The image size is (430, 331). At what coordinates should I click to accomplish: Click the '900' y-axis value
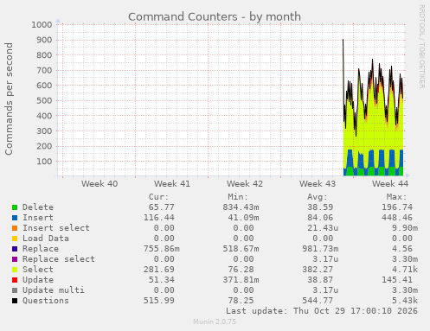(x=44, y=40)
